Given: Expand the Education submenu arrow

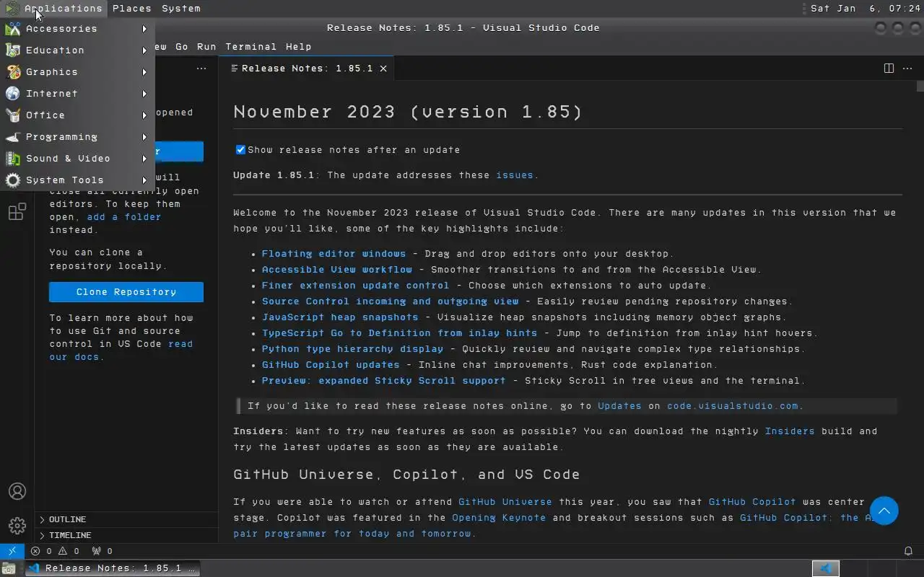Looking at the screenshot, I should pos(144,50).
